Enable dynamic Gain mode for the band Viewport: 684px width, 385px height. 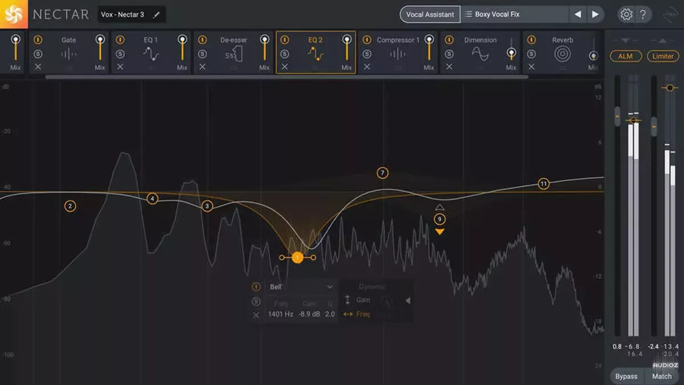357,300
